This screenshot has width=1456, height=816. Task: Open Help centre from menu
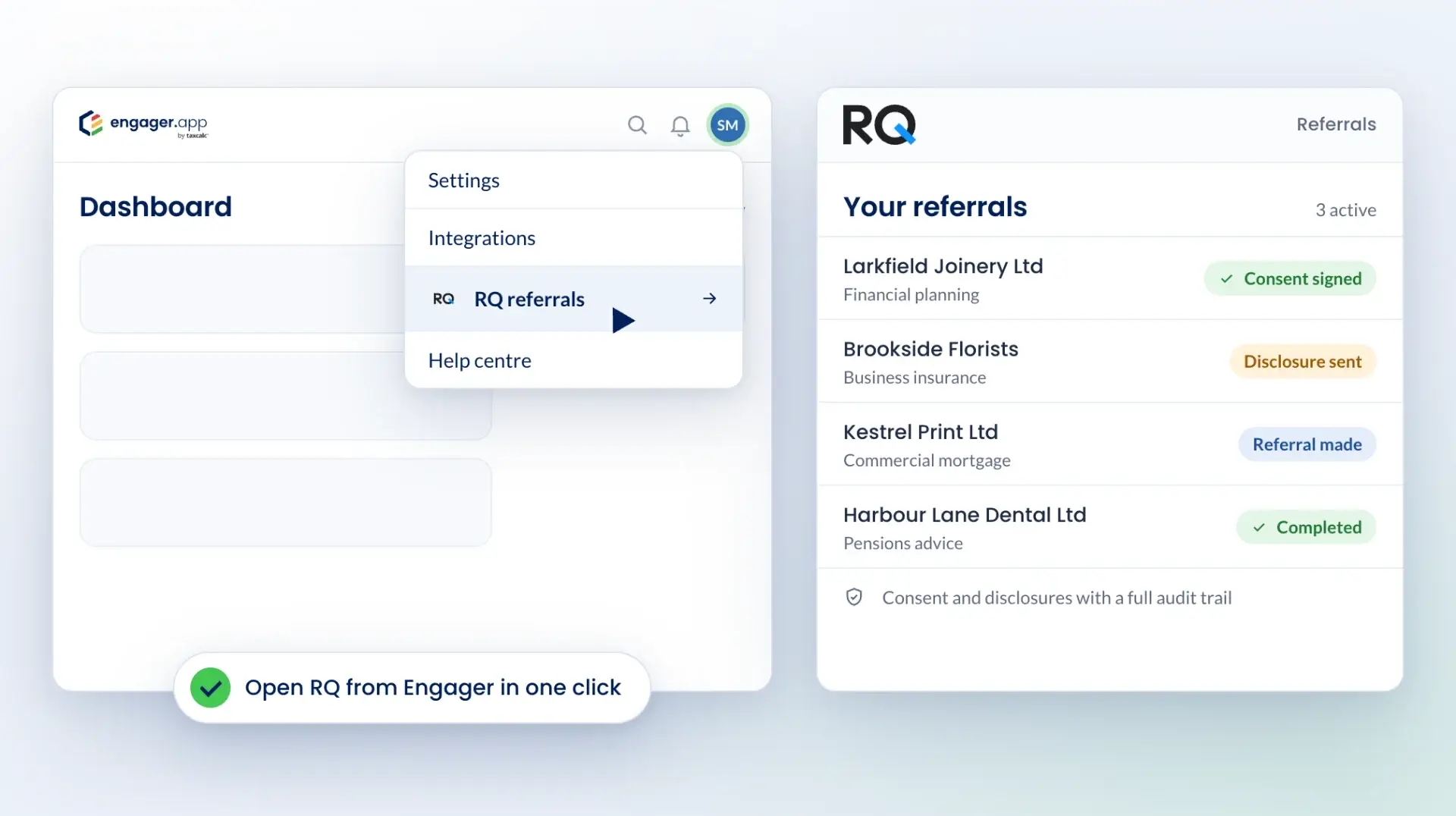click(x=573, y=360)
